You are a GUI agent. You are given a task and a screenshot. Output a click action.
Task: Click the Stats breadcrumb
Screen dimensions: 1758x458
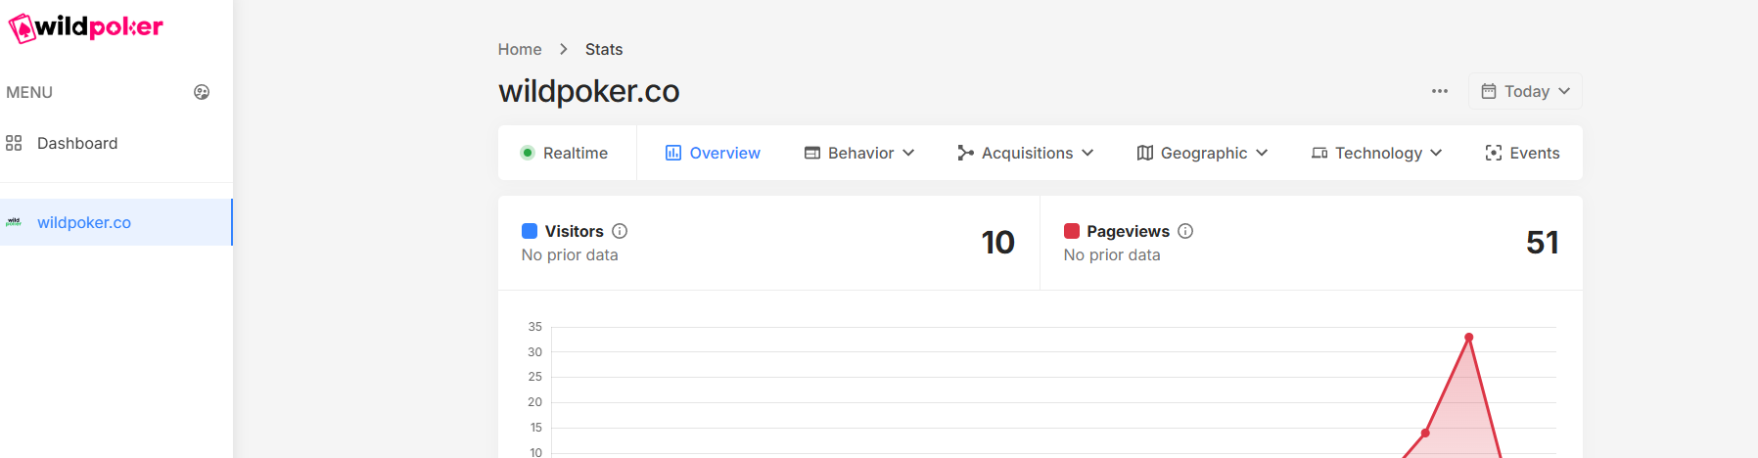604,49
